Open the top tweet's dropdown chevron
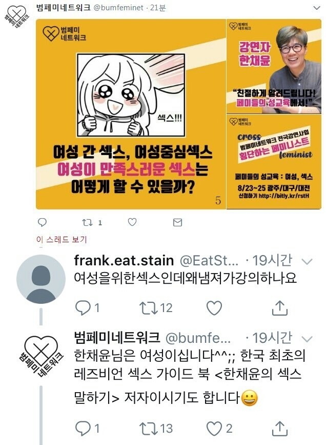 click(316, 8)
